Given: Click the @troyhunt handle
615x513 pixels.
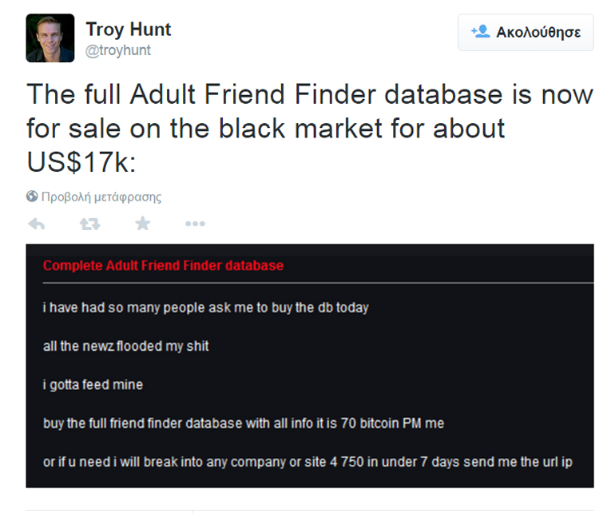Looking at the screenshot, I should 118,50.
